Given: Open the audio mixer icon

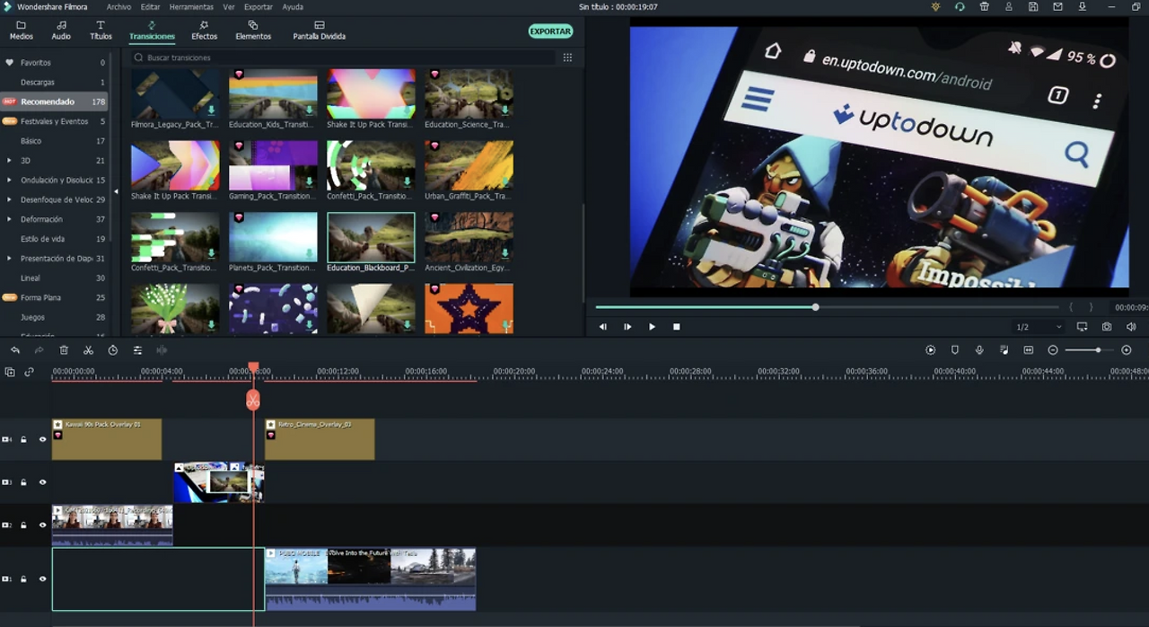Looking at the screenshot, I should pos(1004,350).
